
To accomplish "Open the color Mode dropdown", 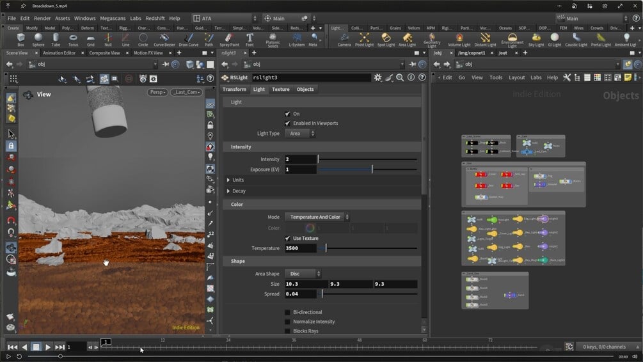I will pos(317,217).
